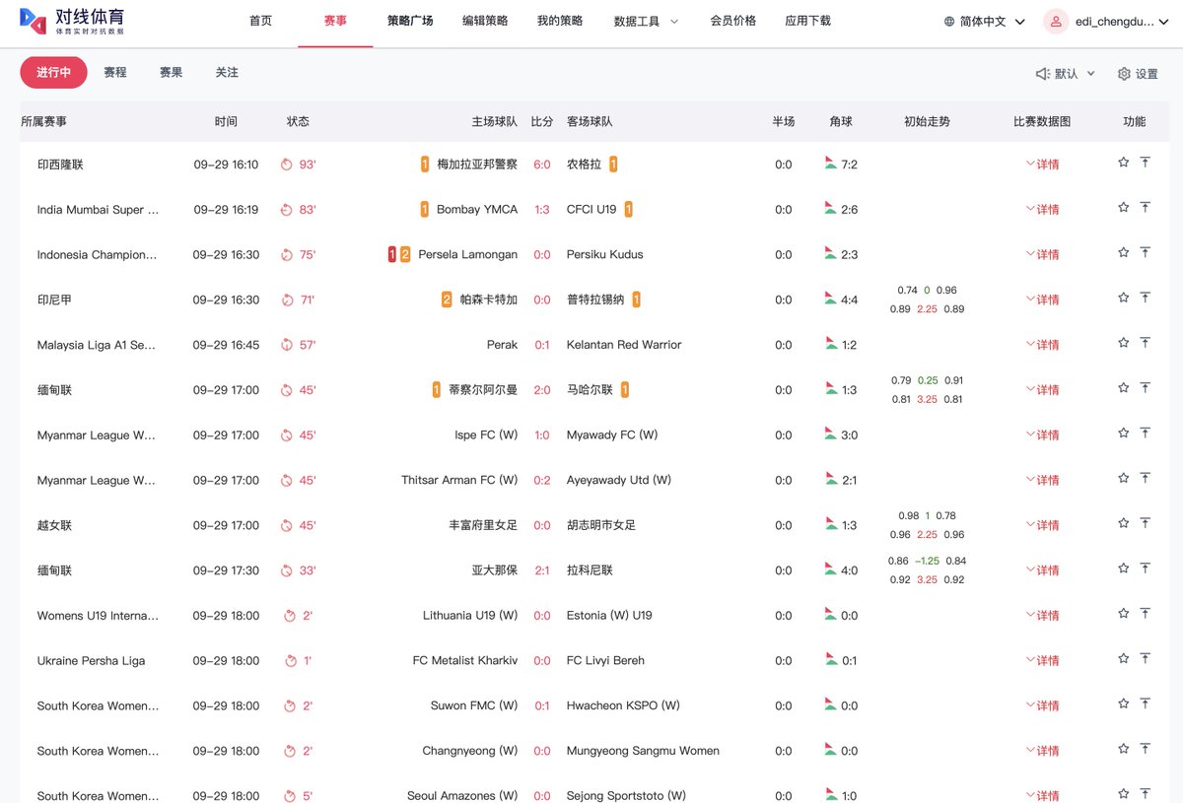Open 我的策略 in the top nav

(x=560, y=21)
